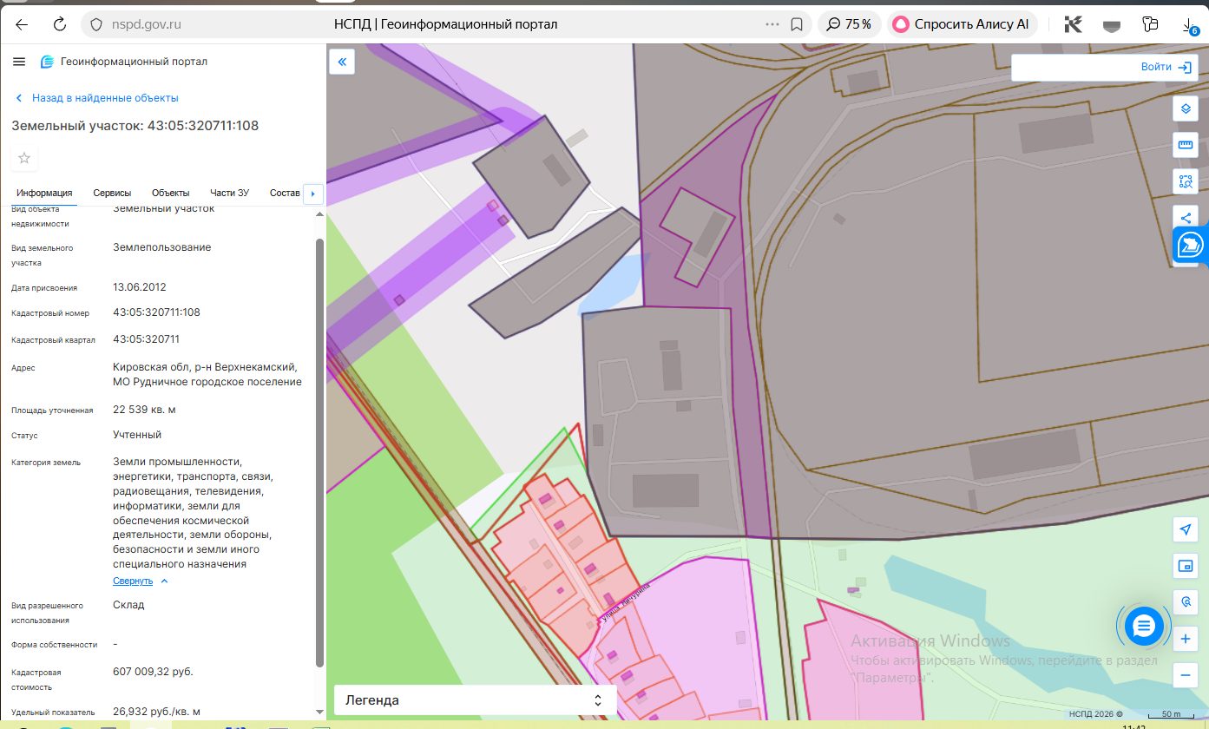Image resolution: width=1209 pixels, height=729 pixels.
Task: Open the map layers button
Action: pyautogui.click(x=1186, y=109)
